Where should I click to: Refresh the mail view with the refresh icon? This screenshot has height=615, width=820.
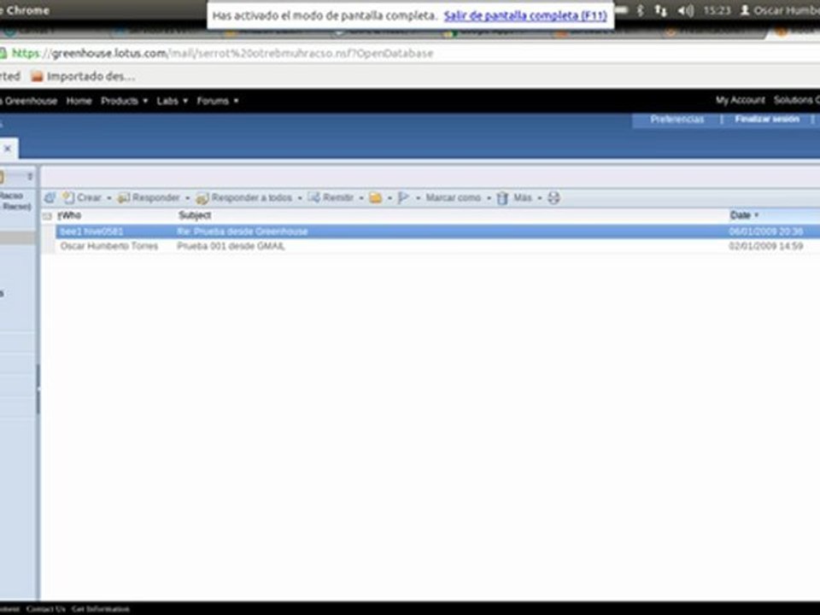tap(50, 197)
